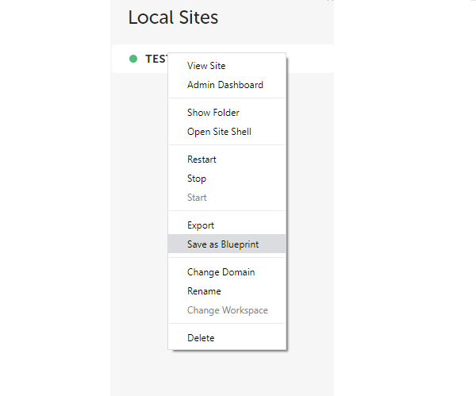This screenshot has width=476, height=396.
Task: Click the small icon above Local Sites panel
Action: click(329, 2)
